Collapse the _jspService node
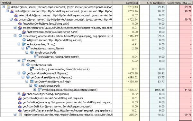 pyautogui.click(x=15, y=114)
